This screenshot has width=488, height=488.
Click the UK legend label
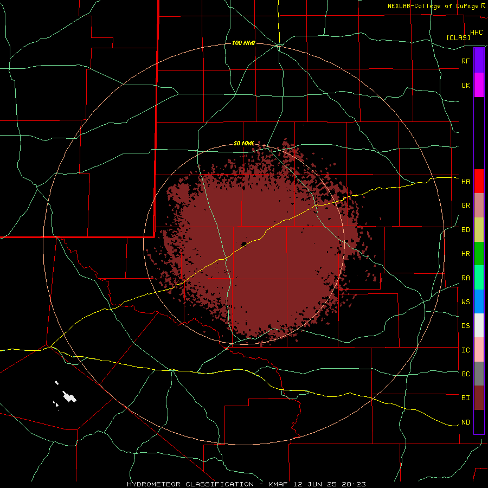(x=465, y=85)
